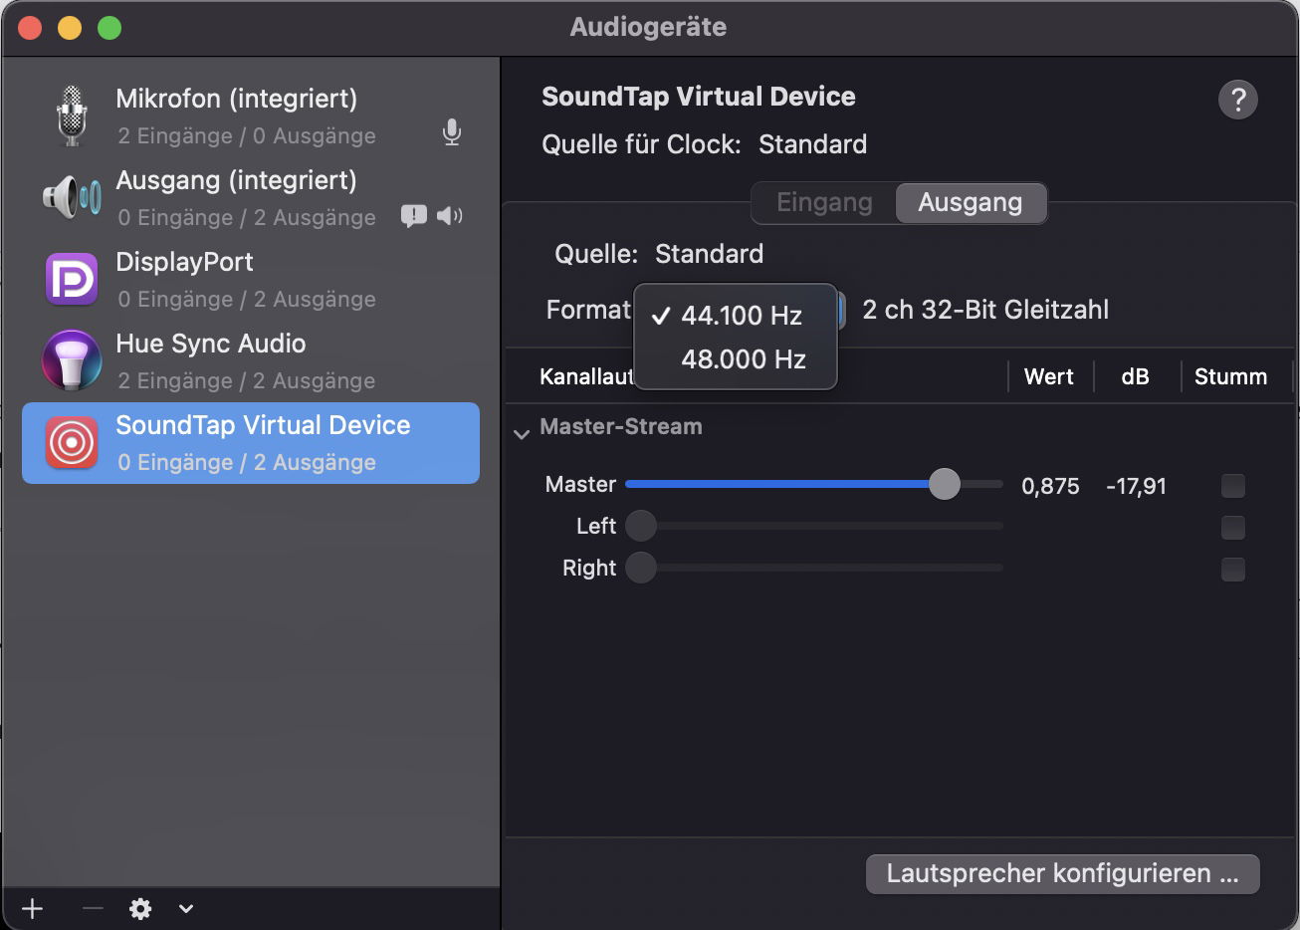Click the Master volume slider knob
The image size is (1300, 930).
tap(945, 484)
